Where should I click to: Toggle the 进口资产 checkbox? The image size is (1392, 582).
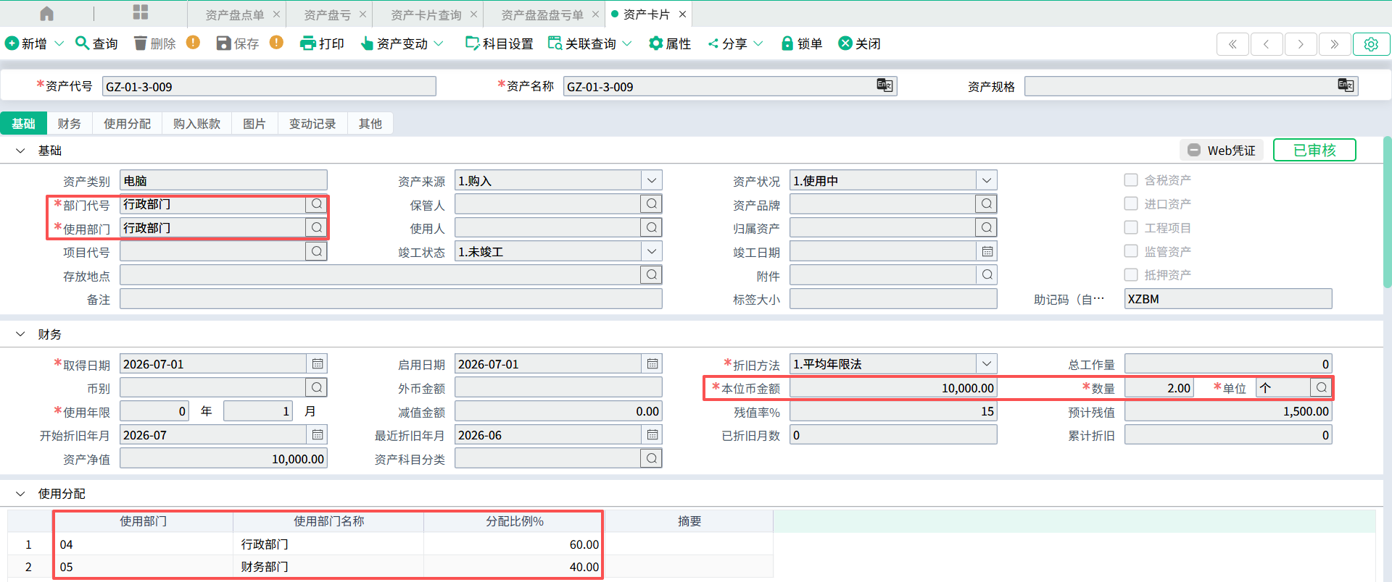pyautogui.click(x=1131, y=203)
